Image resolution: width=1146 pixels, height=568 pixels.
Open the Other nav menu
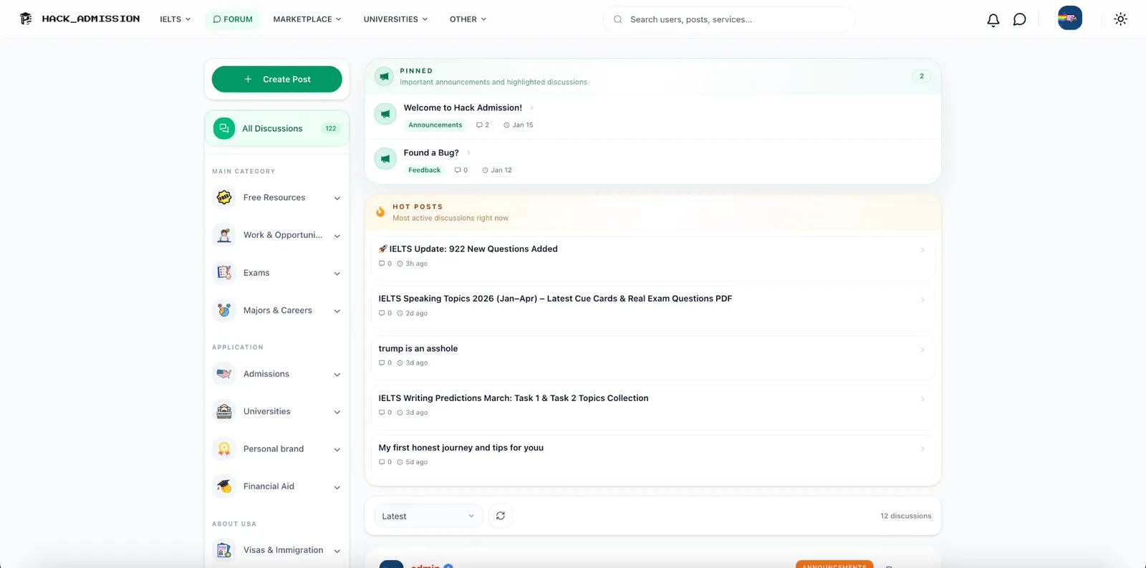click(468, 19)
